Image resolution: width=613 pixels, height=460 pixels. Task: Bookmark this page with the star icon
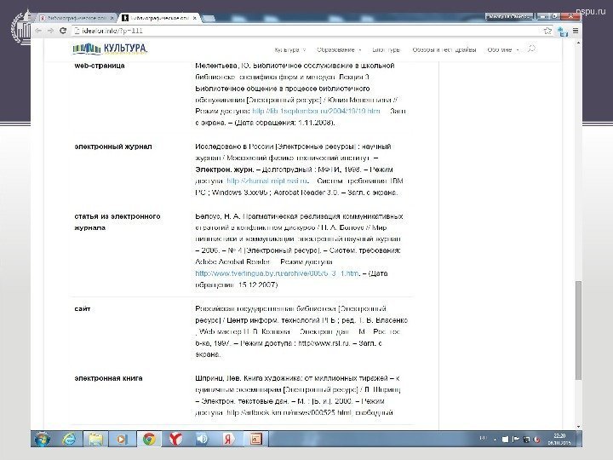(x=547, y=31)
